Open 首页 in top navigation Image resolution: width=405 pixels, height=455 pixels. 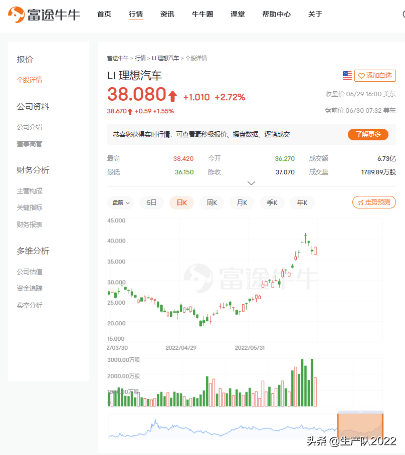pos(104,14)
